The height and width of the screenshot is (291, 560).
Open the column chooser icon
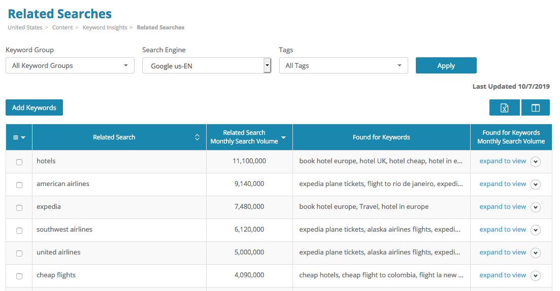535,107
